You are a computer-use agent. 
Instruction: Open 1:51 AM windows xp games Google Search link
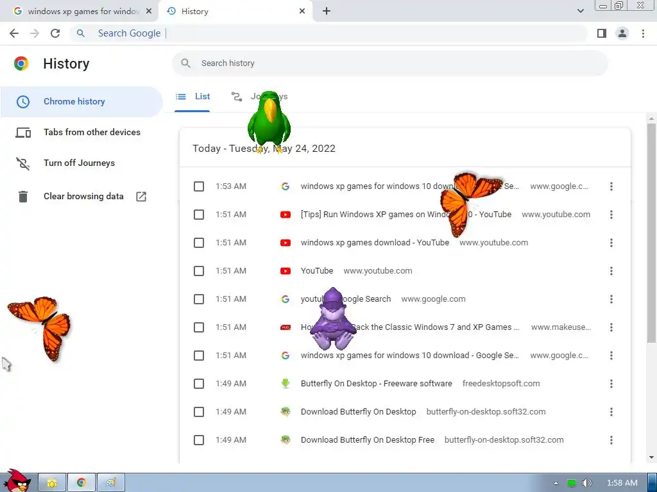point(410,356)
